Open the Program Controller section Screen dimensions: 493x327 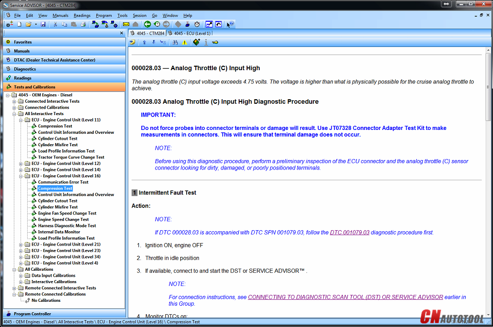(x=64, y=314)
